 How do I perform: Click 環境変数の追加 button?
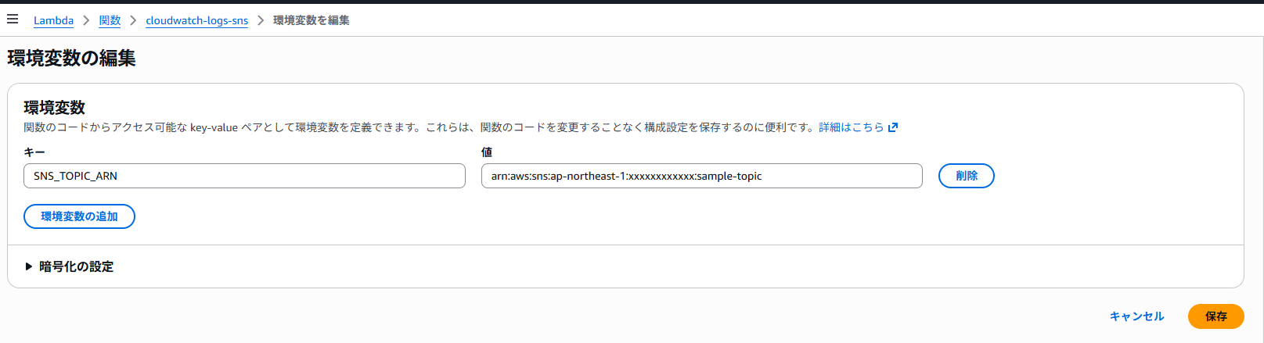[x=79, y=216]
